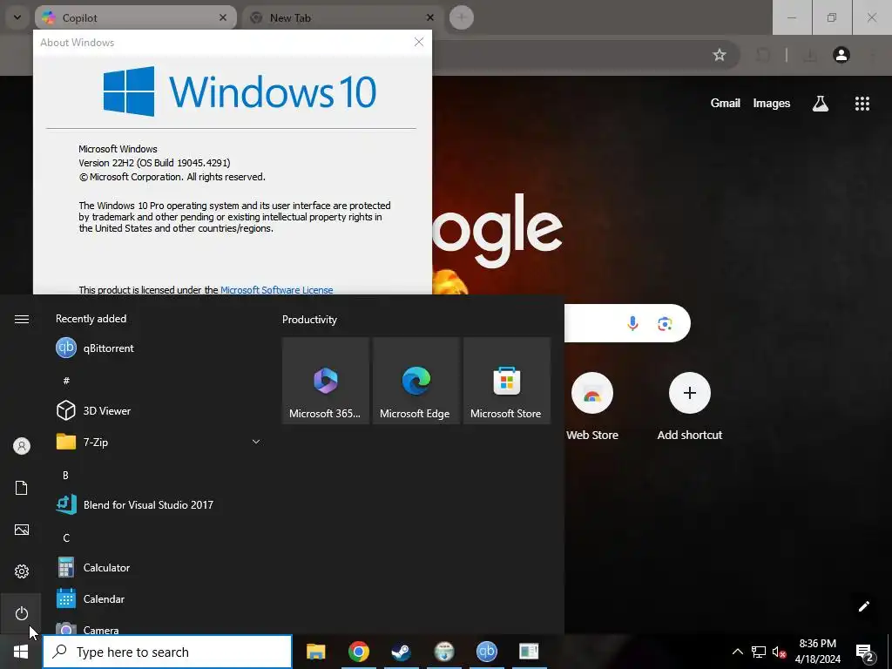This screenshot has height=669, width=892.
Task: Click the Chrome extensions puzzle icon
Action: [763, 55]
